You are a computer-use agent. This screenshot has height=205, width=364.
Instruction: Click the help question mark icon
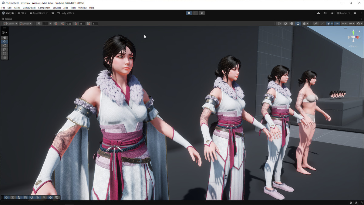(x=355, y=13)
